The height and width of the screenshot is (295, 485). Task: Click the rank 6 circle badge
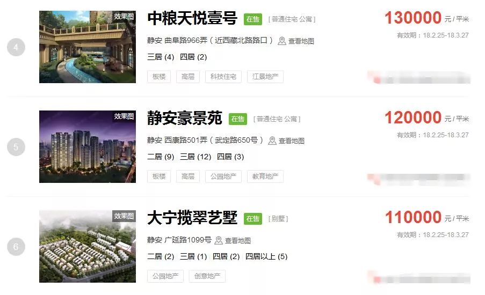point(16,247)
